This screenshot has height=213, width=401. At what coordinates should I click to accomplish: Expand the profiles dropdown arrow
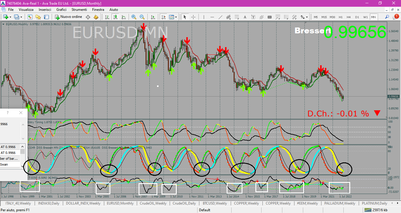coord(21,17)
